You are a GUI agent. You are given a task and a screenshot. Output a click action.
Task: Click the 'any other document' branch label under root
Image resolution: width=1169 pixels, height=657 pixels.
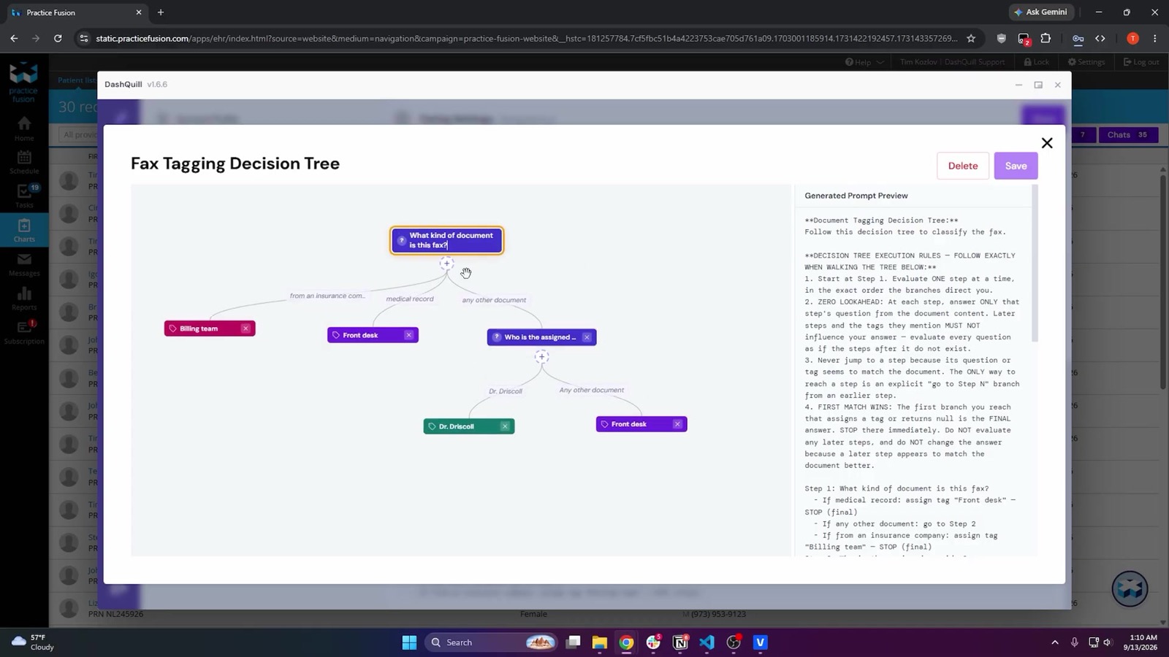494,300
